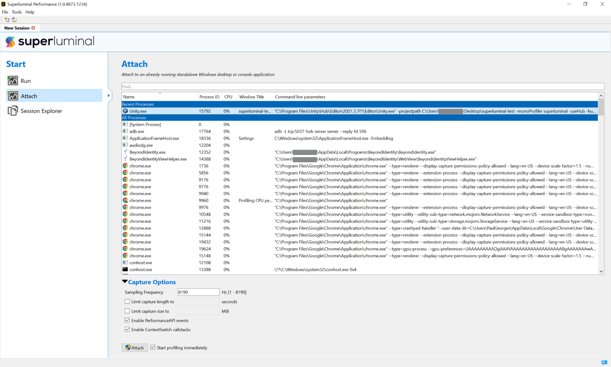611x367 pixels.
Task: Toggle Enable PerformanceAPI events checkbox
Action: tap(127, 320)
